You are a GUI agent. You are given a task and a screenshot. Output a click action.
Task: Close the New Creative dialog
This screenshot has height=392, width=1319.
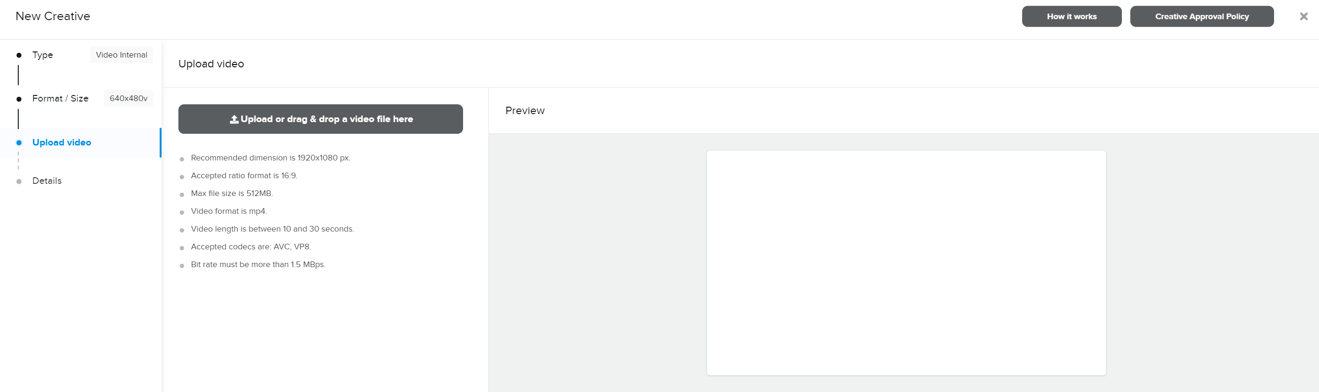pyautogui.click(x=1304, y=16)
